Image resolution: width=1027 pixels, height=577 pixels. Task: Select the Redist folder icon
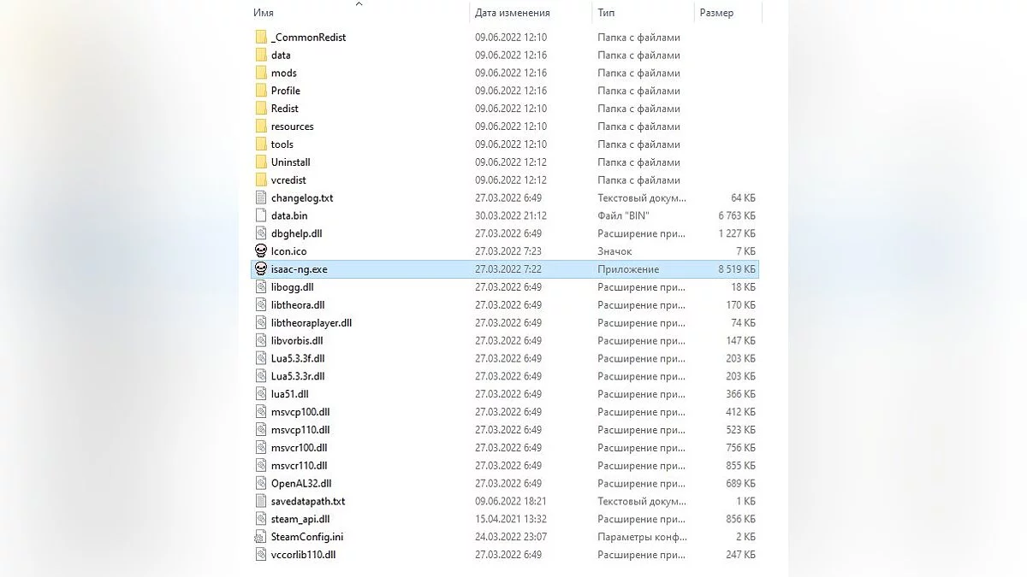coord(262,109)
